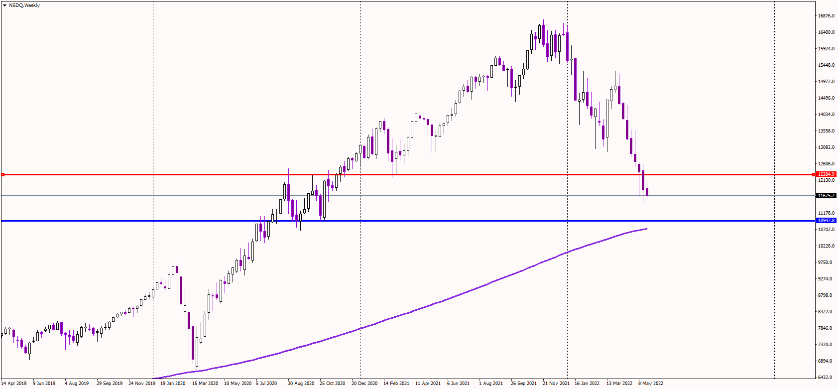
Task: Click the 4 Aug 2019 date label
Action: 77,384
